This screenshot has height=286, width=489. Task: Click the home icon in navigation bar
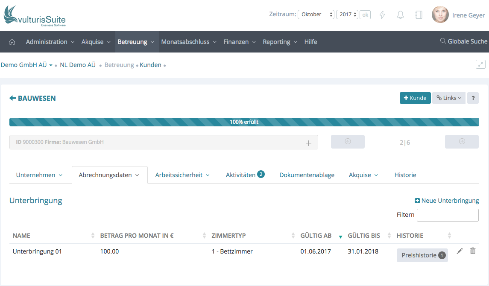(12, 42)
